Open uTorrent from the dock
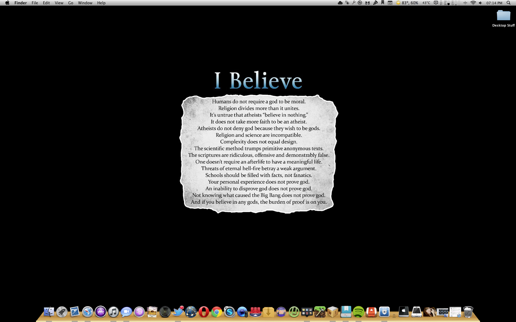The height and width of the screenshot is (322, 516). coord(294,312)
